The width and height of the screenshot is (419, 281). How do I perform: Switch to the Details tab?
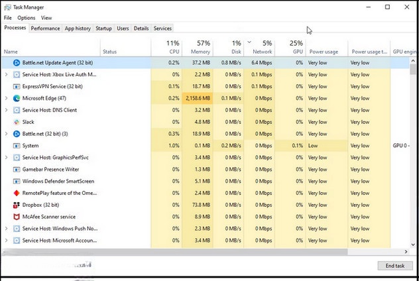coord(141,28)
